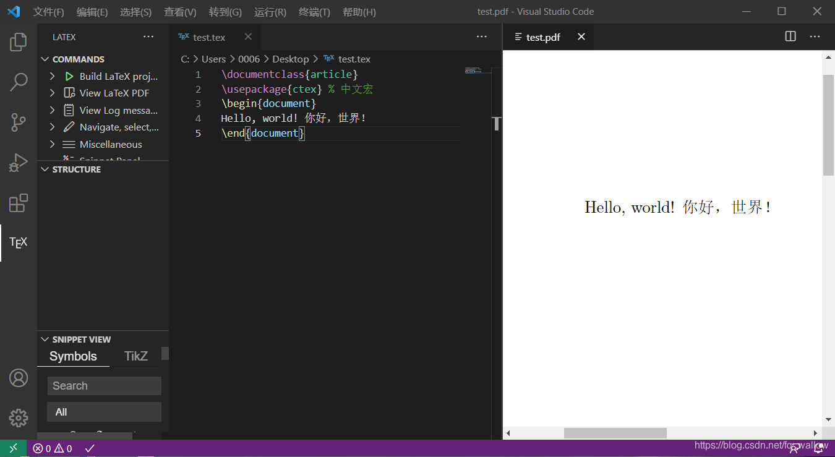Click the VS Code logo icon
Image resolution: width=835 pixels, height=457 pixels.
coord(14,12)
